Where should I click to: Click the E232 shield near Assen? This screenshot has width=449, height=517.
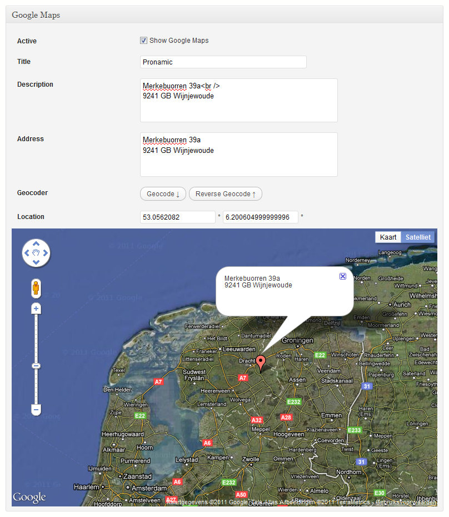point(293,401)
